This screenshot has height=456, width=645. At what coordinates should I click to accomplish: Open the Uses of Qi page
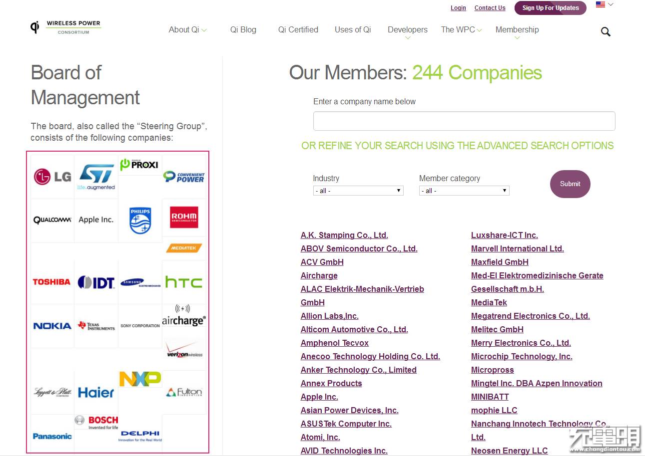pyautogui.click(x=353, y=30)
